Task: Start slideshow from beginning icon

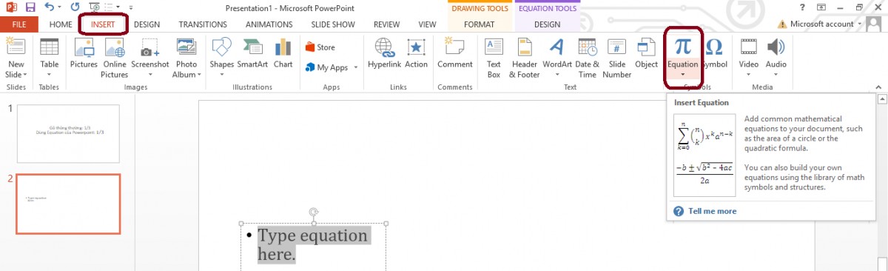Action: click(95, 7)
